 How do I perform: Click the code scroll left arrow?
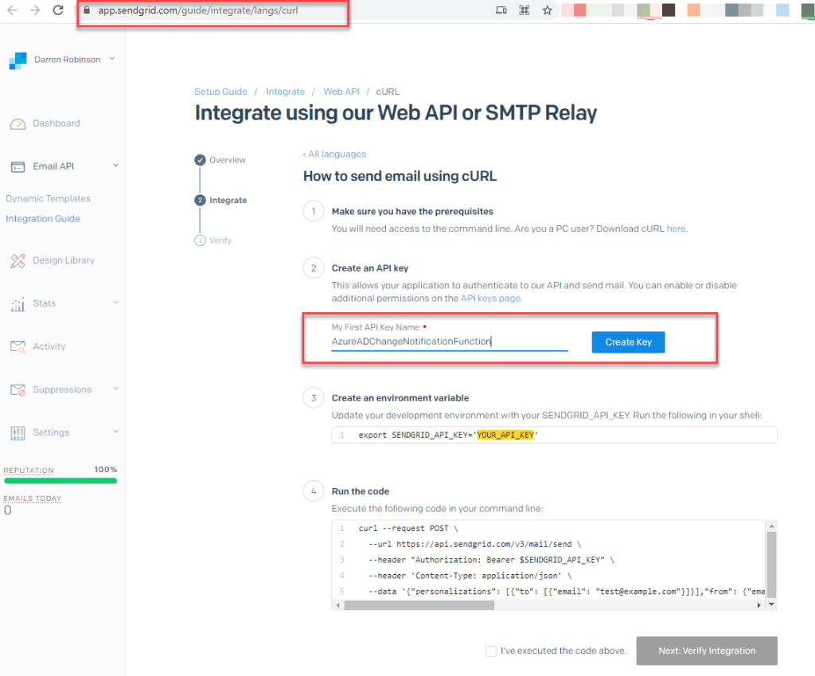click(337, 605)
